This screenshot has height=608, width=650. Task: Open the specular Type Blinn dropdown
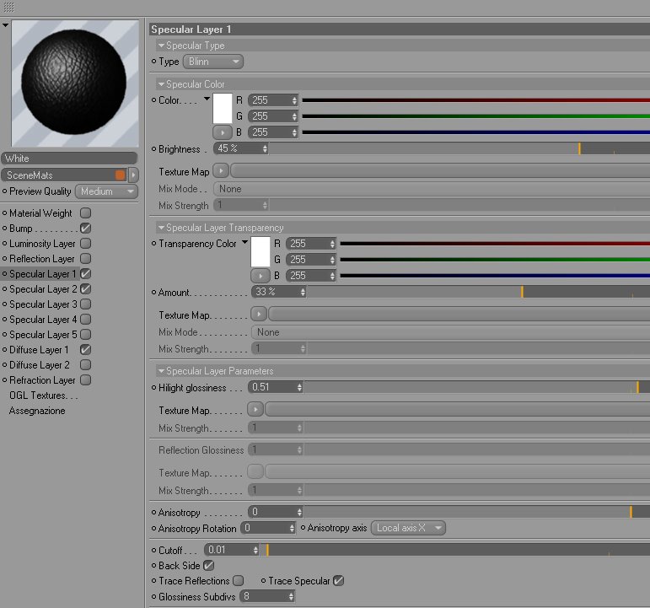213,62
